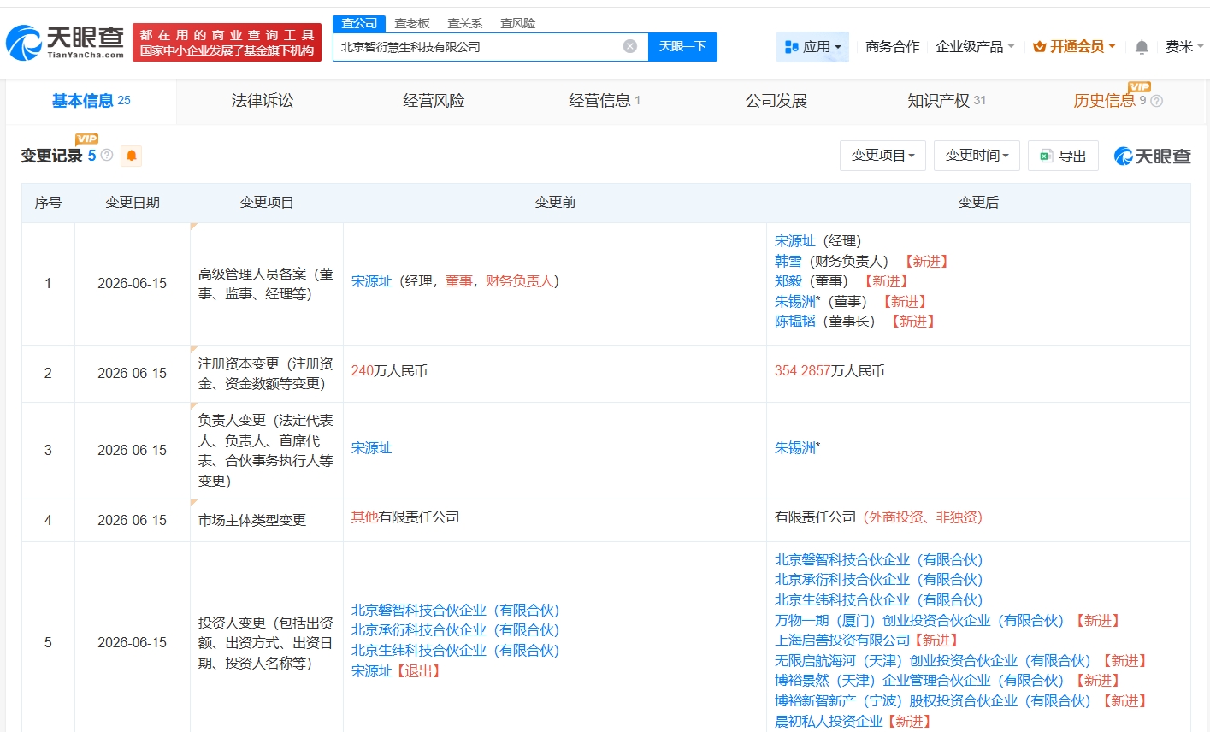The width and height of the screenshot is (1210, 732).
Task: Open the 开通会员 membership dropdown
Action: point(1074,47)
